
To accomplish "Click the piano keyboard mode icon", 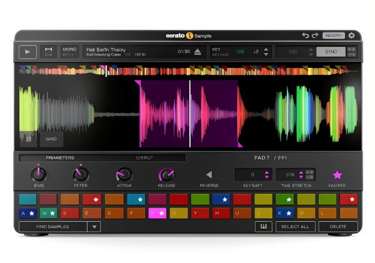I will tap(264, 226).
